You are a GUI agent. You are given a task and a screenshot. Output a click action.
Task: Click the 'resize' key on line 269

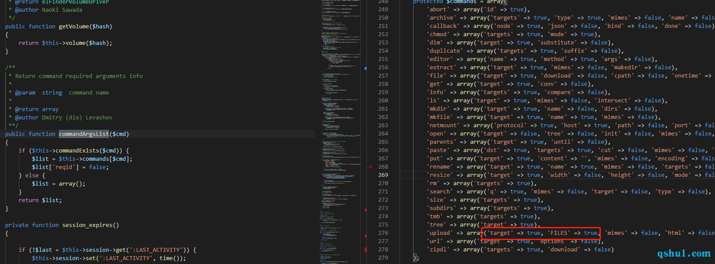pyautogui.click(x=440, y=175)
